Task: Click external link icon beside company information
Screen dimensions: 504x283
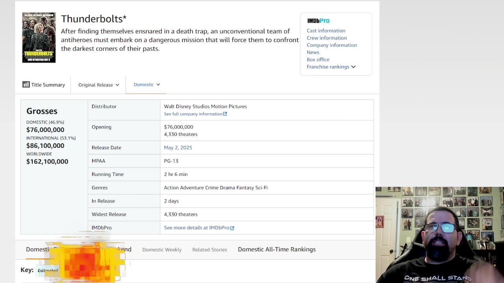Action: point(225,114)
